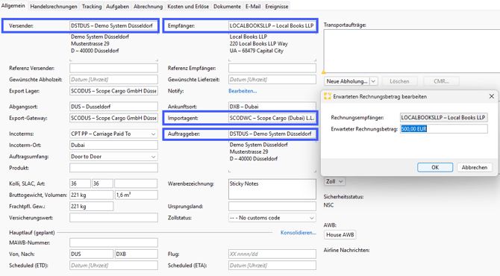
Task: Click the Rechnungsempfänger field in dialog
Action: [443, 118]
